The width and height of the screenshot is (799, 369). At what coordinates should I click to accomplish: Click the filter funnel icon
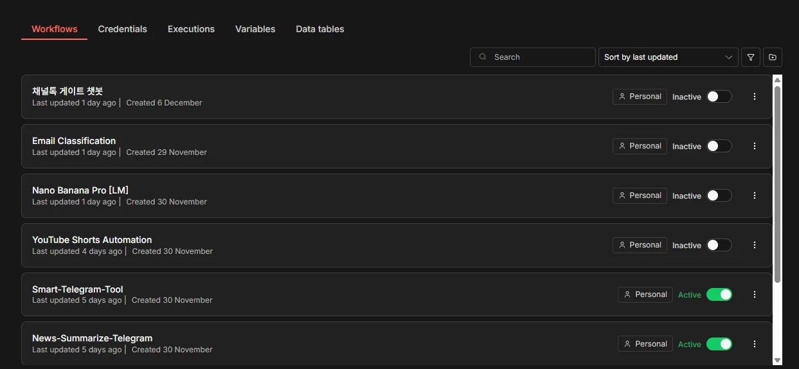[x=750, y=57]
